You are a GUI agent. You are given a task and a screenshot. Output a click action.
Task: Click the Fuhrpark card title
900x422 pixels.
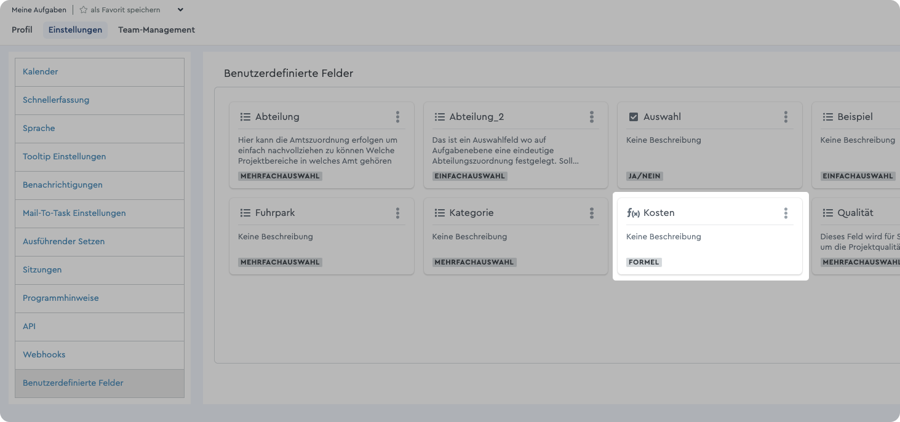[x=275, y=213]
